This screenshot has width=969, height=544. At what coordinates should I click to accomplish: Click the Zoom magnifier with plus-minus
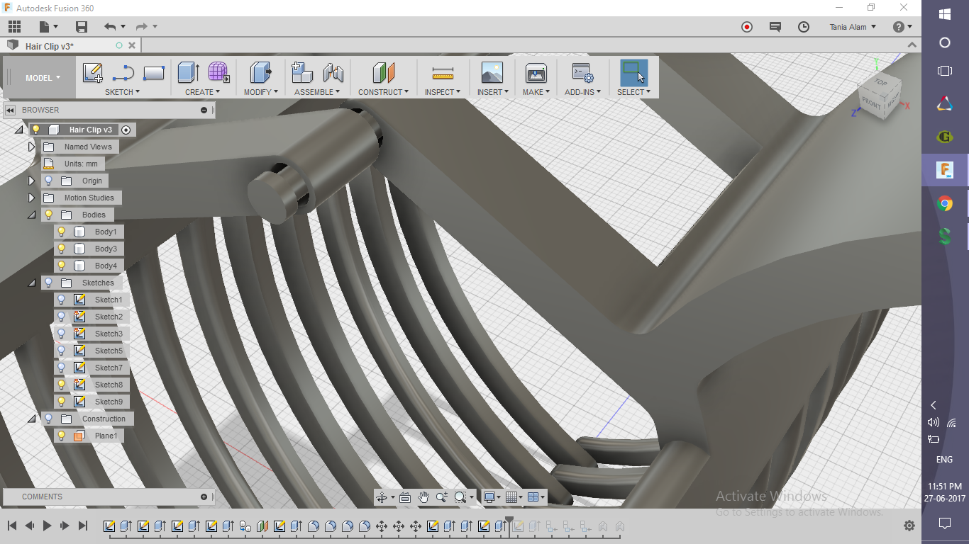tap(442, 497)
